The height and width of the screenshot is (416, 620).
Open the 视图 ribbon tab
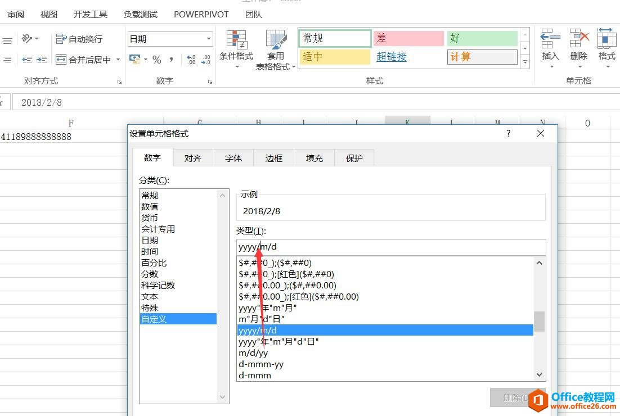(x=49, y=15)
